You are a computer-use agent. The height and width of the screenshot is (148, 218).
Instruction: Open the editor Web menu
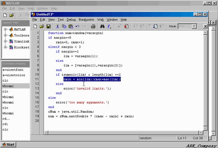(x=100, y=20)
